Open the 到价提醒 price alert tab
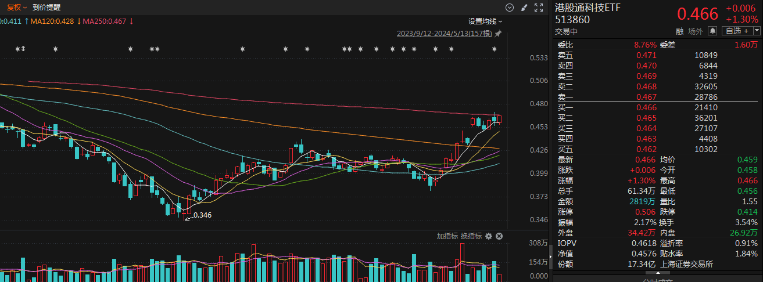Screen dimensions: 763x282 point(46,8)
